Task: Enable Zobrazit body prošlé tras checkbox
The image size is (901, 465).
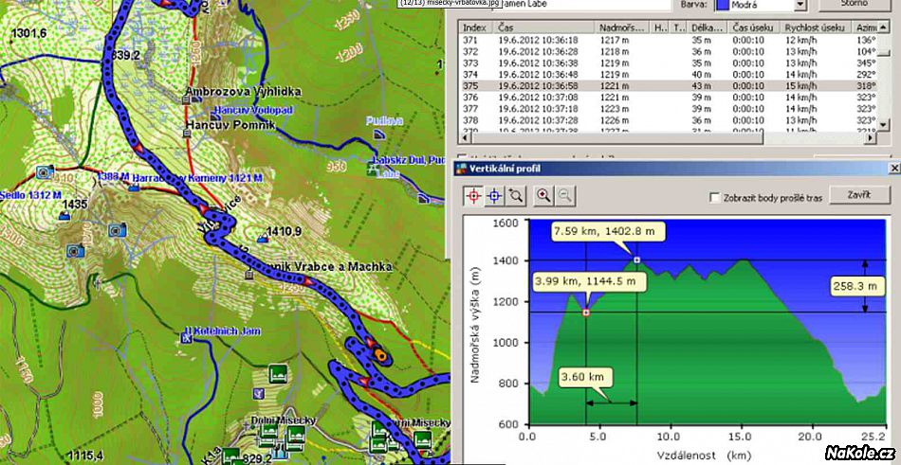Action: [x=715, y=198]
